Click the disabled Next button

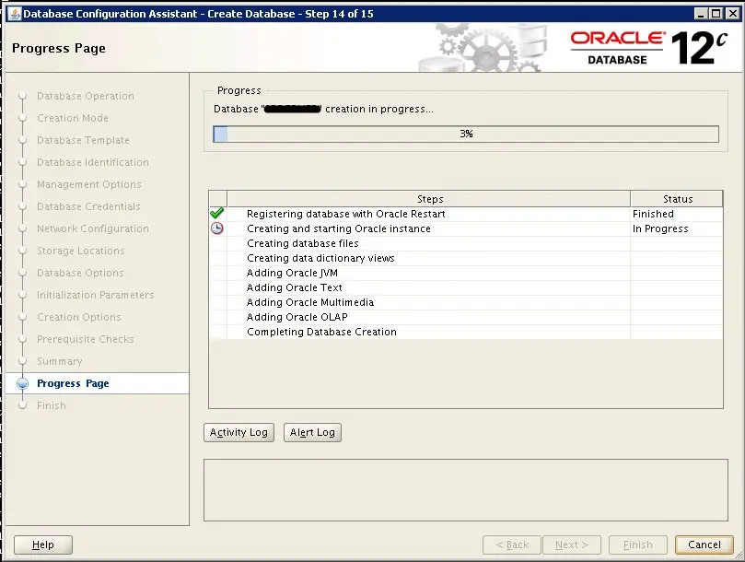[x=572, y=544]
